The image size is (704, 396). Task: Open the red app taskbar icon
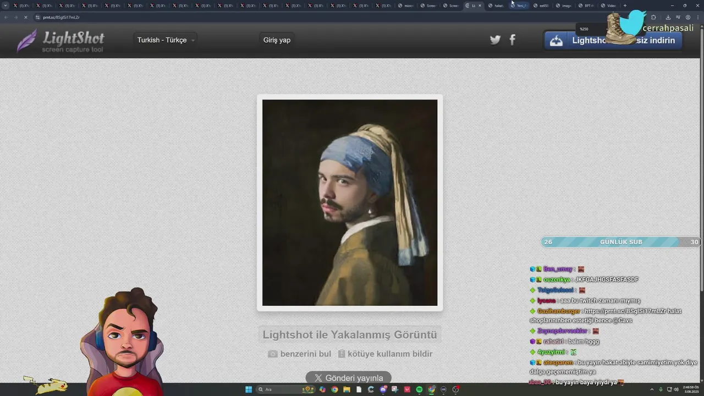point(408,389)
